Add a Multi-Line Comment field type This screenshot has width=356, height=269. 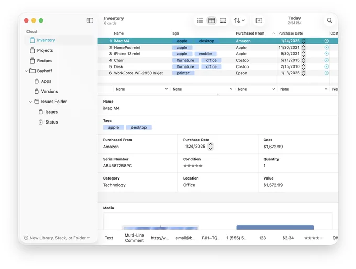134,238
